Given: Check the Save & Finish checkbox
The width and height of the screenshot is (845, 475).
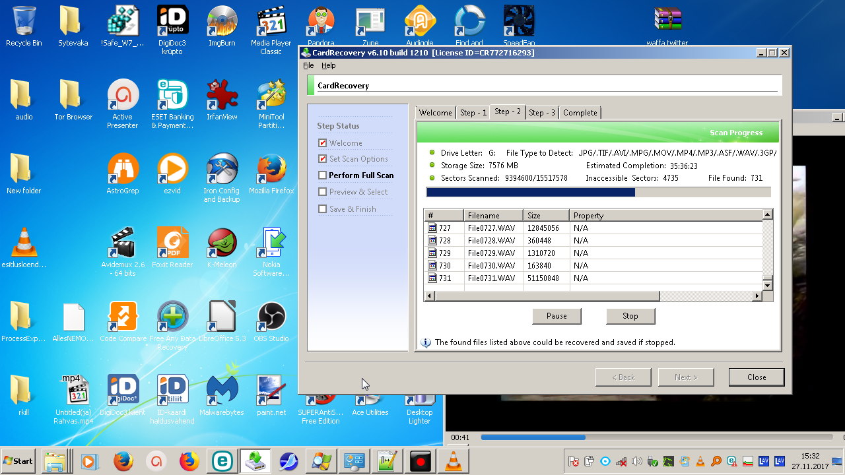Looking at the screenshot, I should (322, 209).
